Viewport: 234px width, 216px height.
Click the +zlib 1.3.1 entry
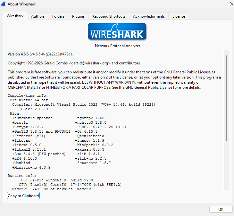point(87,154)
